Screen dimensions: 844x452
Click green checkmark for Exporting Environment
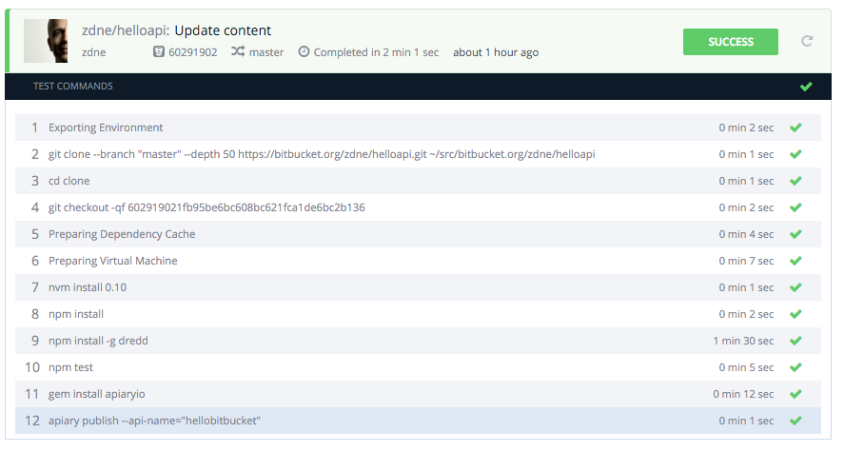795,128
